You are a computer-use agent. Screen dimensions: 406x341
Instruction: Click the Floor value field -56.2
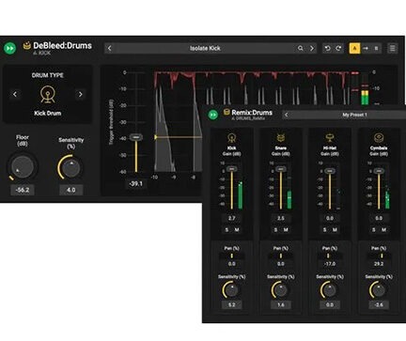click(x=23, y=190)
